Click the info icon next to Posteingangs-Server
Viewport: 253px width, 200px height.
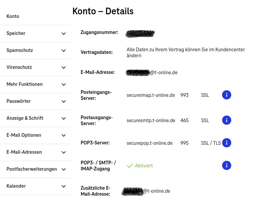[x=227, y=95]
